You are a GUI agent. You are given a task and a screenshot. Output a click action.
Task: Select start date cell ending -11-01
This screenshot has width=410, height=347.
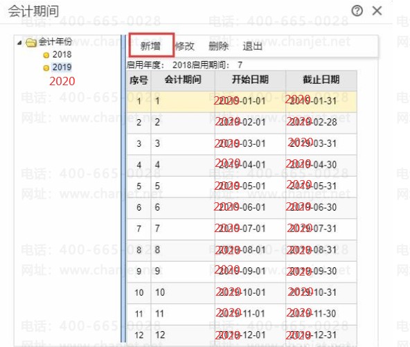pos(250,314)
